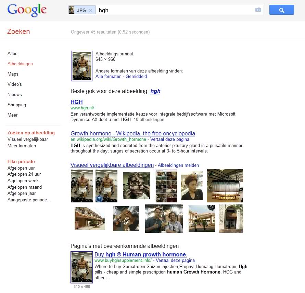
Task: Click the camera search-by-image icon
Action: click(x=258, y=10)
